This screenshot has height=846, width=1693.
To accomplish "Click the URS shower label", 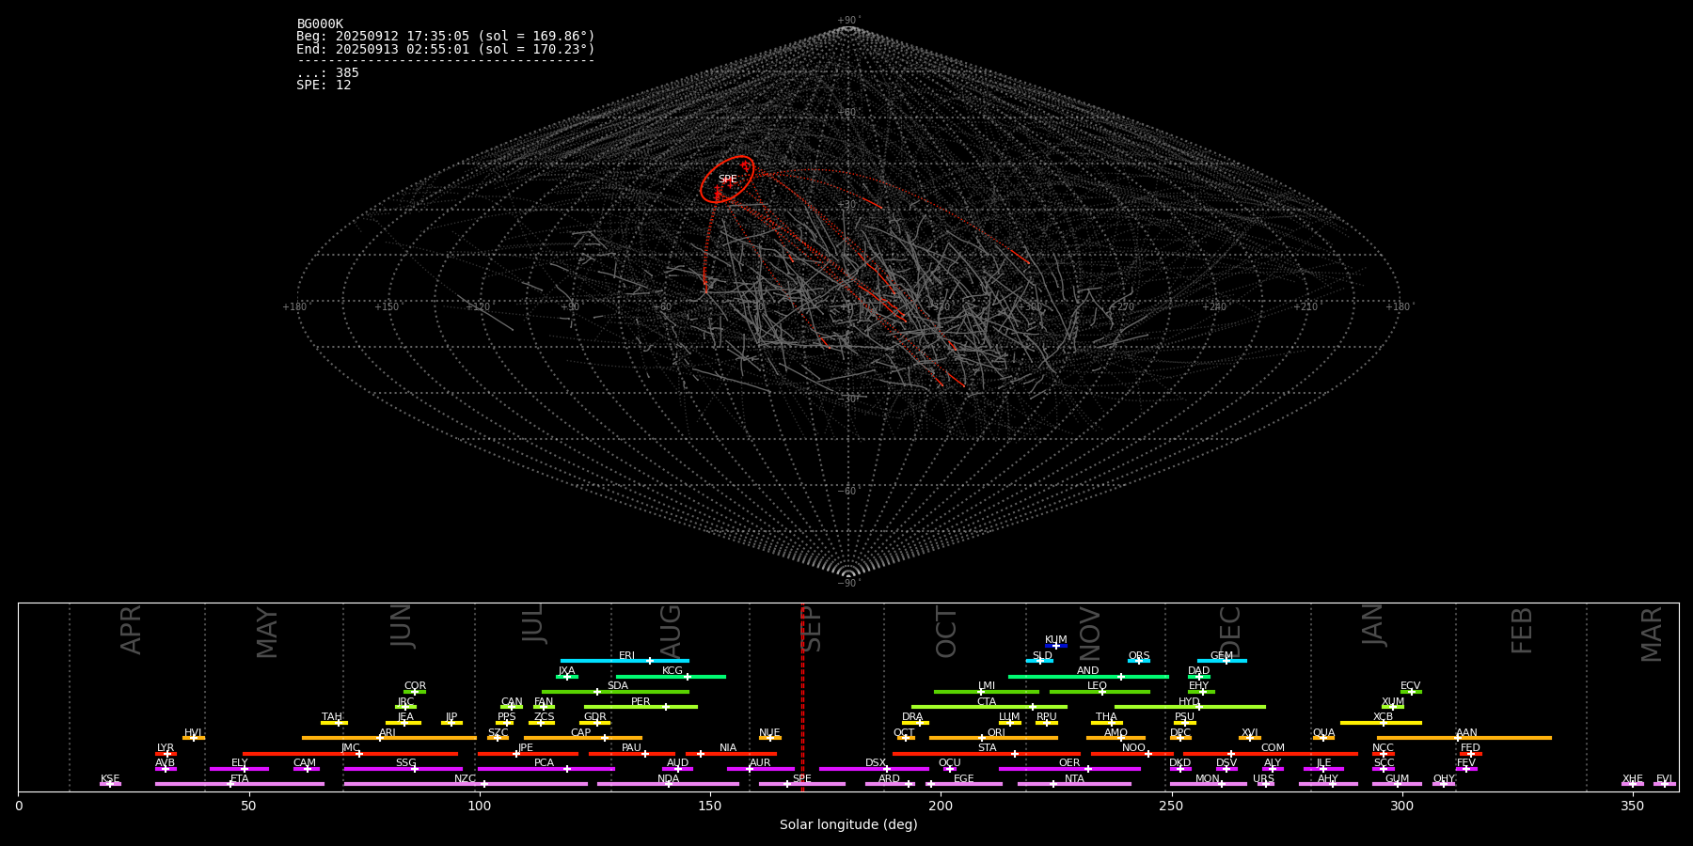I will coord(1264,779).
